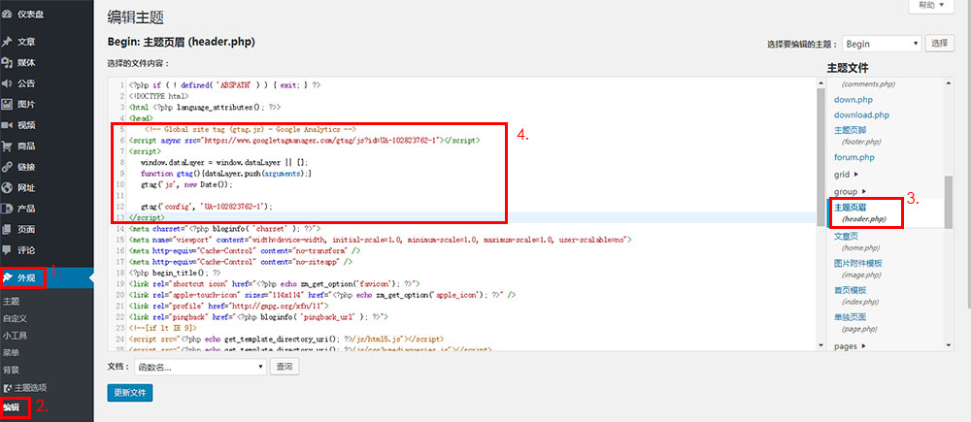Click the video camera icon beside 视频
The image size is (971, 422).
coord(8,125)
